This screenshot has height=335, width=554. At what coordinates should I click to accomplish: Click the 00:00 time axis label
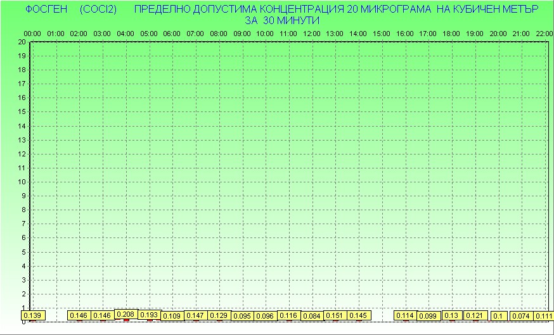click(32, 33)
